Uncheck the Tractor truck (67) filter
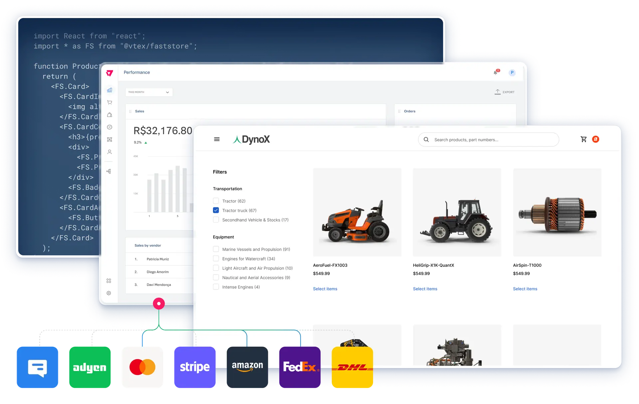 pyautogui.click(x=216, y=210)
